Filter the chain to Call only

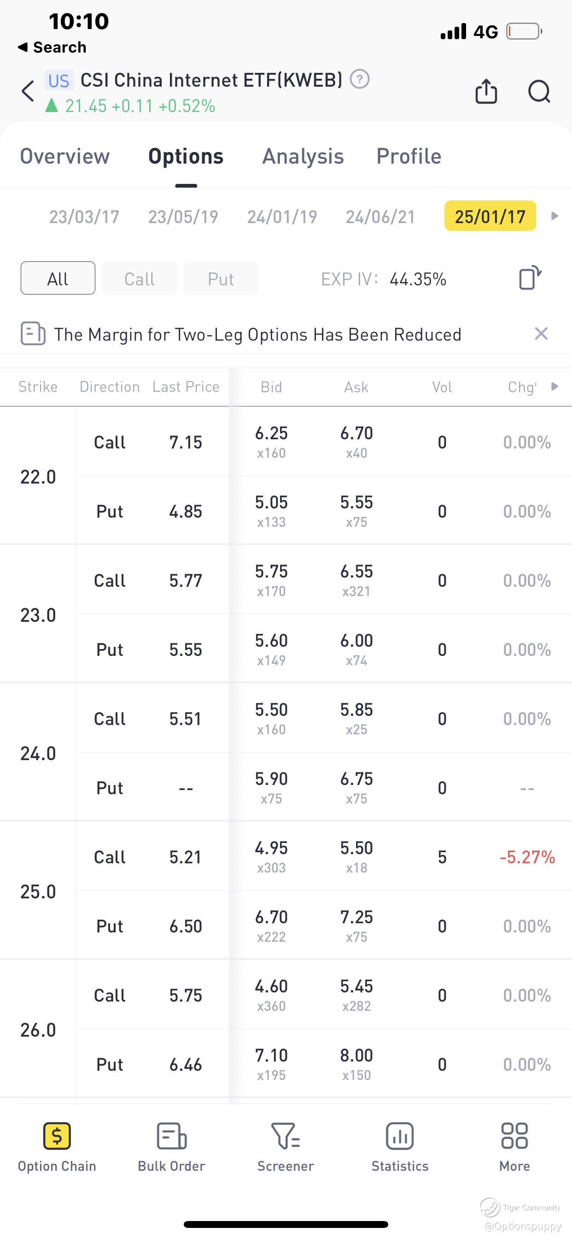[x=140, y=278]
